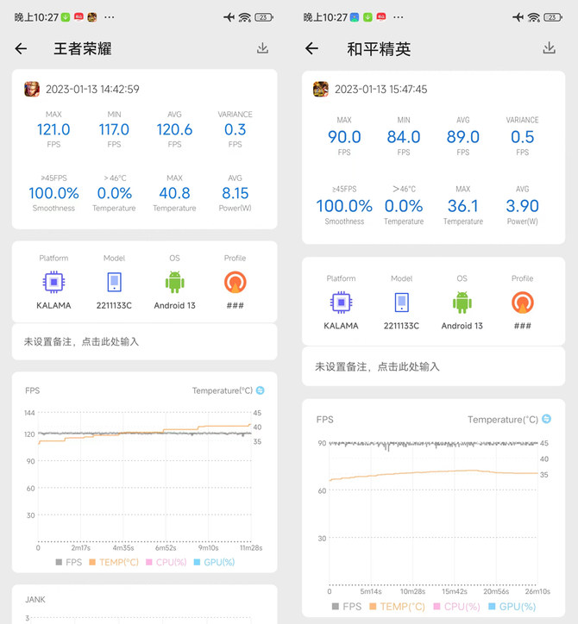Toggle the TEMP(°C) legend in the 和平精英 chart
The image size is (578, 624).
click(x=397, y=607)
